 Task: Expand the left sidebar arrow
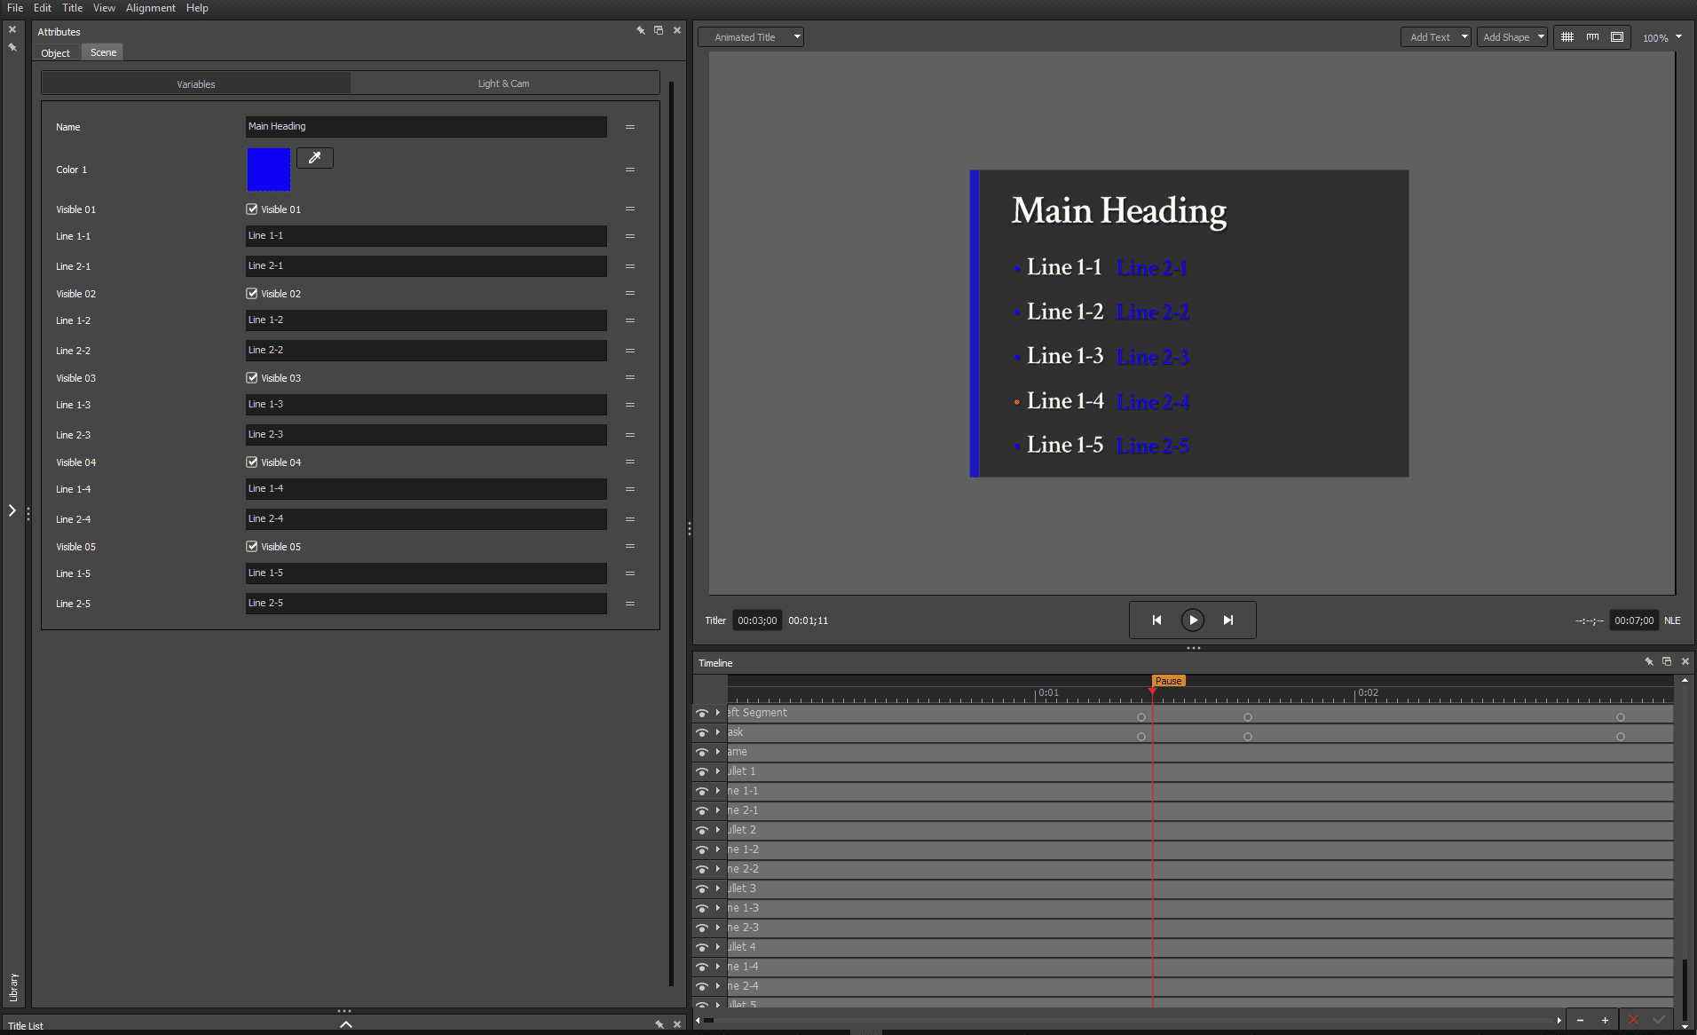[12, 510]
